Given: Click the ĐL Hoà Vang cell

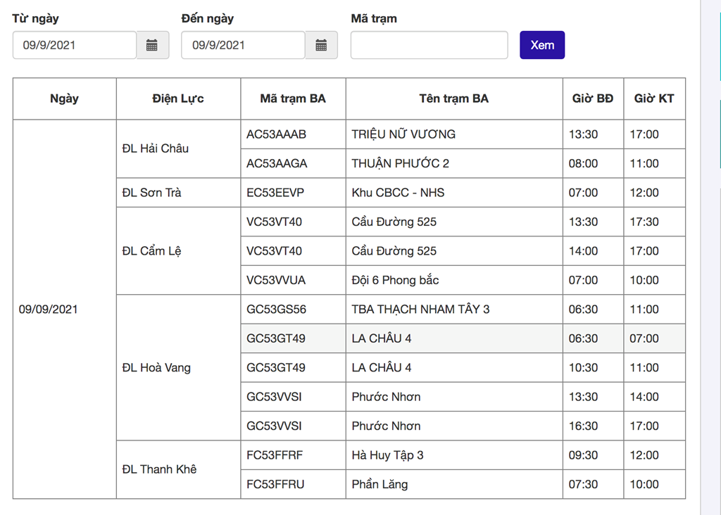Looking at the screenshot, I should 178,367.
